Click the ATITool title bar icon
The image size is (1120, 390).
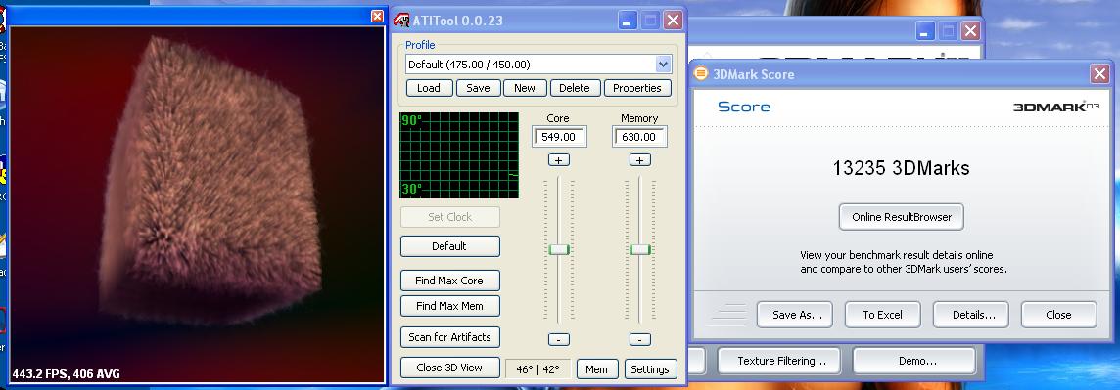coord(402,20)
